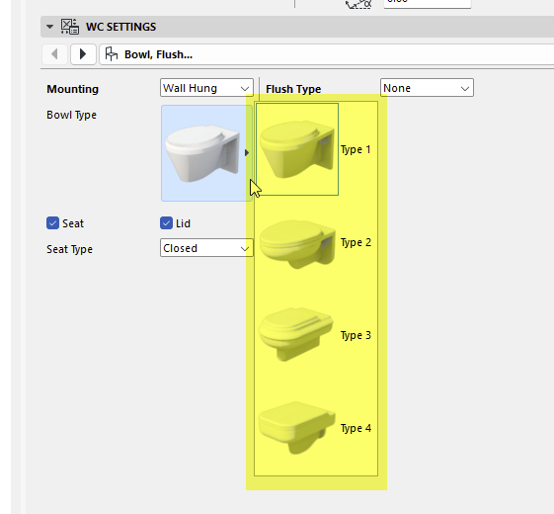Open the Bowl, Flush... page selector
Viewport: 554px width, 514px height.
[327, 54]
